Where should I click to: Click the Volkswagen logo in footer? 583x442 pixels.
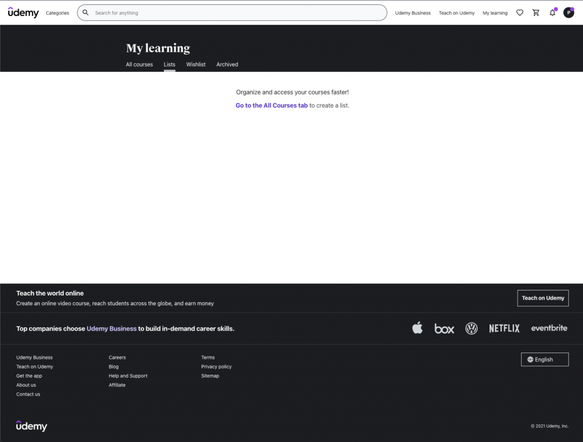(x=471, y=329)
